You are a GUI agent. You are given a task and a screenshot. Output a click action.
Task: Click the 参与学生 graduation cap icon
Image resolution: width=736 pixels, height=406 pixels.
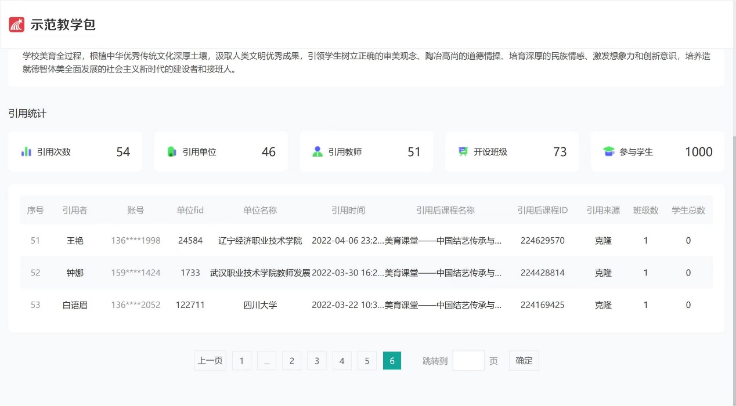(608, 151)
